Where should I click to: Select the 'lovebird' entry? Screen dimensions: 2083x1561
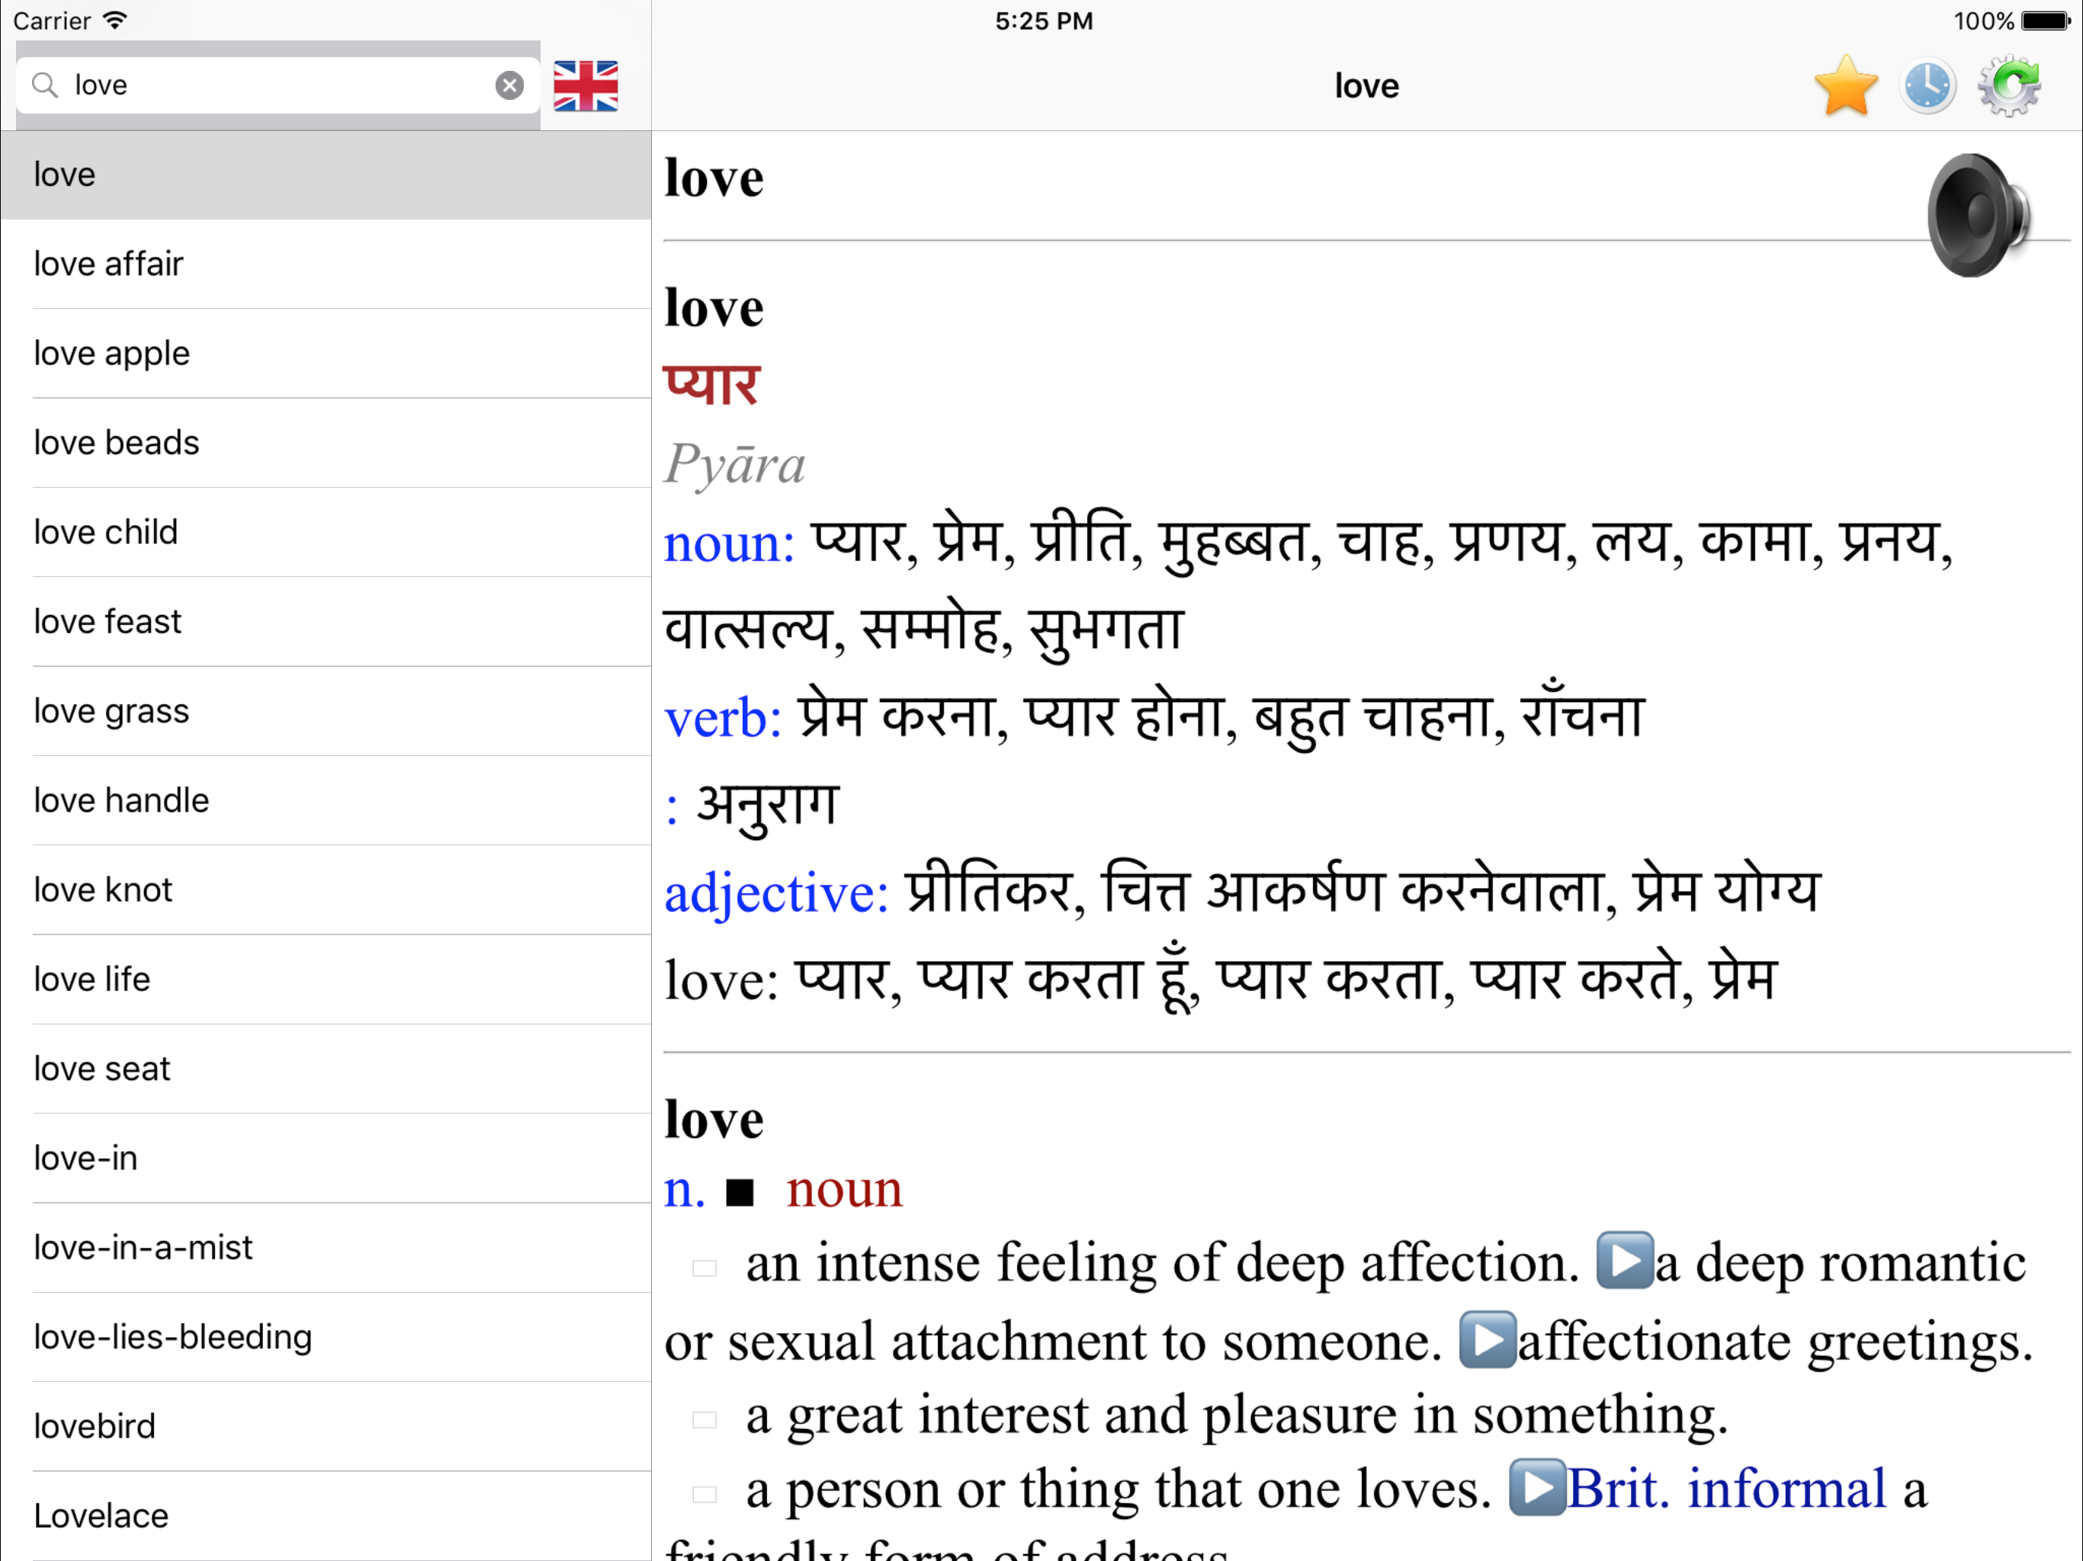pyautogui.click(x=326, y=1428)
